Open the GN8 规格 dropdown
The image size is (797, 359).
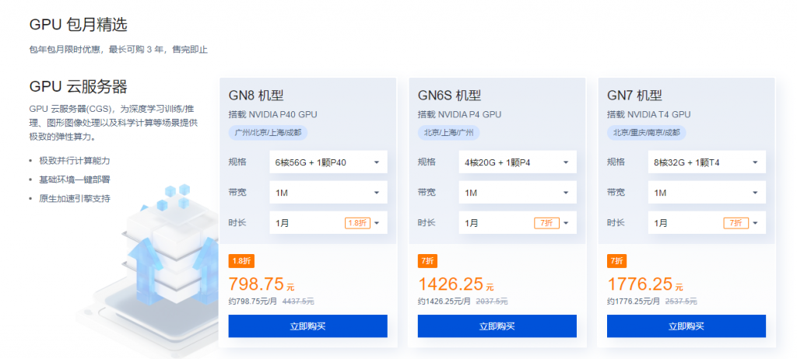328,162
